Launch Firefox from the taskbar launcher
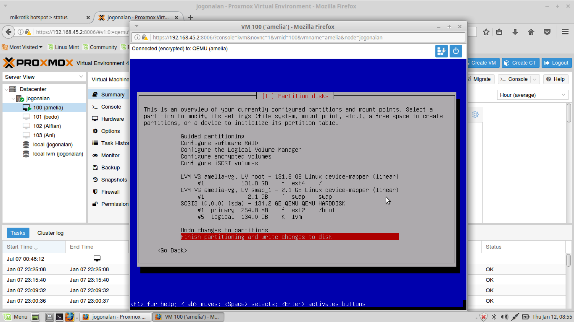This screenshot has height=322, width=574. 70,317
